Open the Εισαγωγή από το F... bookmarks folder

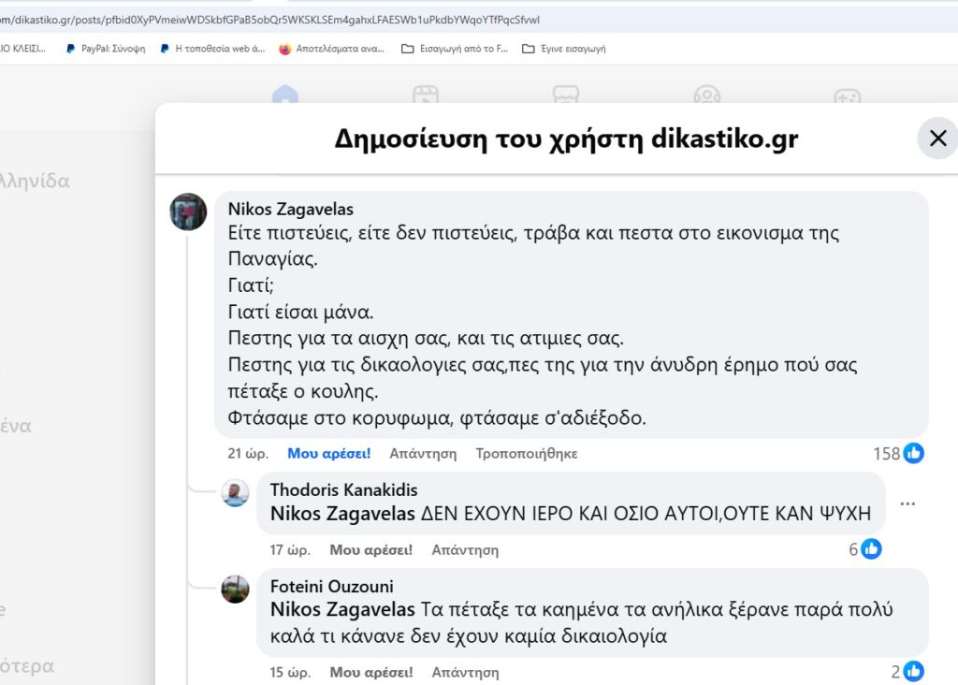pyautogui.click(x=455, y=49)
